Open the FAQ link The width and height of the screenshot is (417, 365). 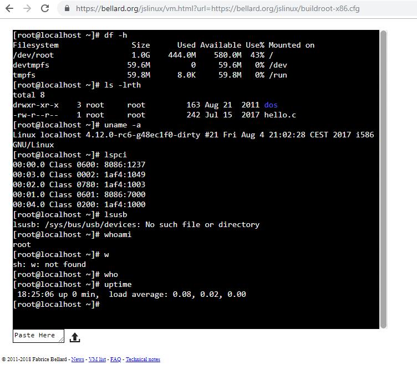(x=115, y=359)
